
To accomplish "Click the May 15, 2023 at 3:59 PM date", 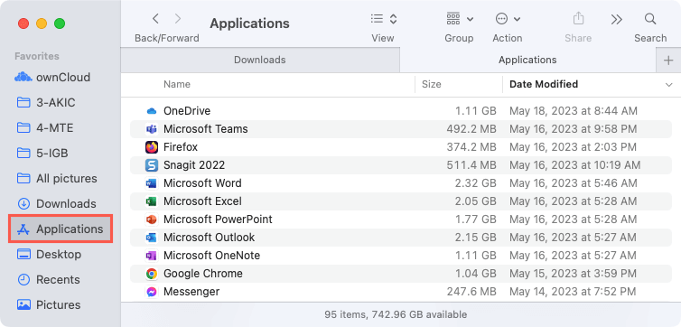I will (573, 274).
